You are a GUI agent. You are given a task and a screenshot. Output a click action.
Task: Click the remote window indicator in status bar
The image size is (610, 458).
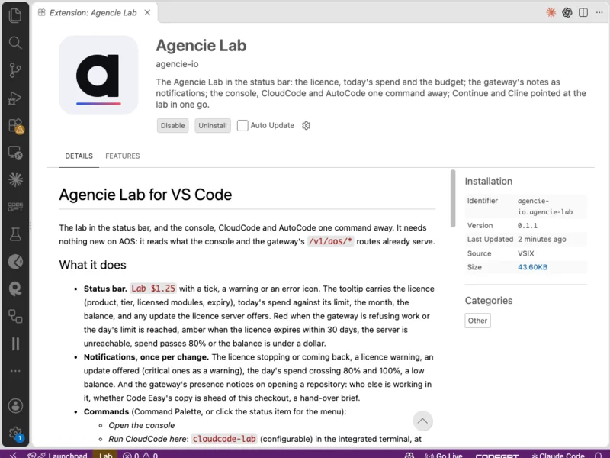click(x=13, y=455)
